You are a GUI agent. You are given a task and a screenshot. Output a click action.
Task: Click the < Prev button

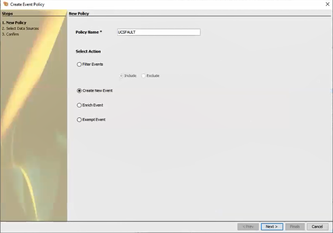(x=248, y=227)
